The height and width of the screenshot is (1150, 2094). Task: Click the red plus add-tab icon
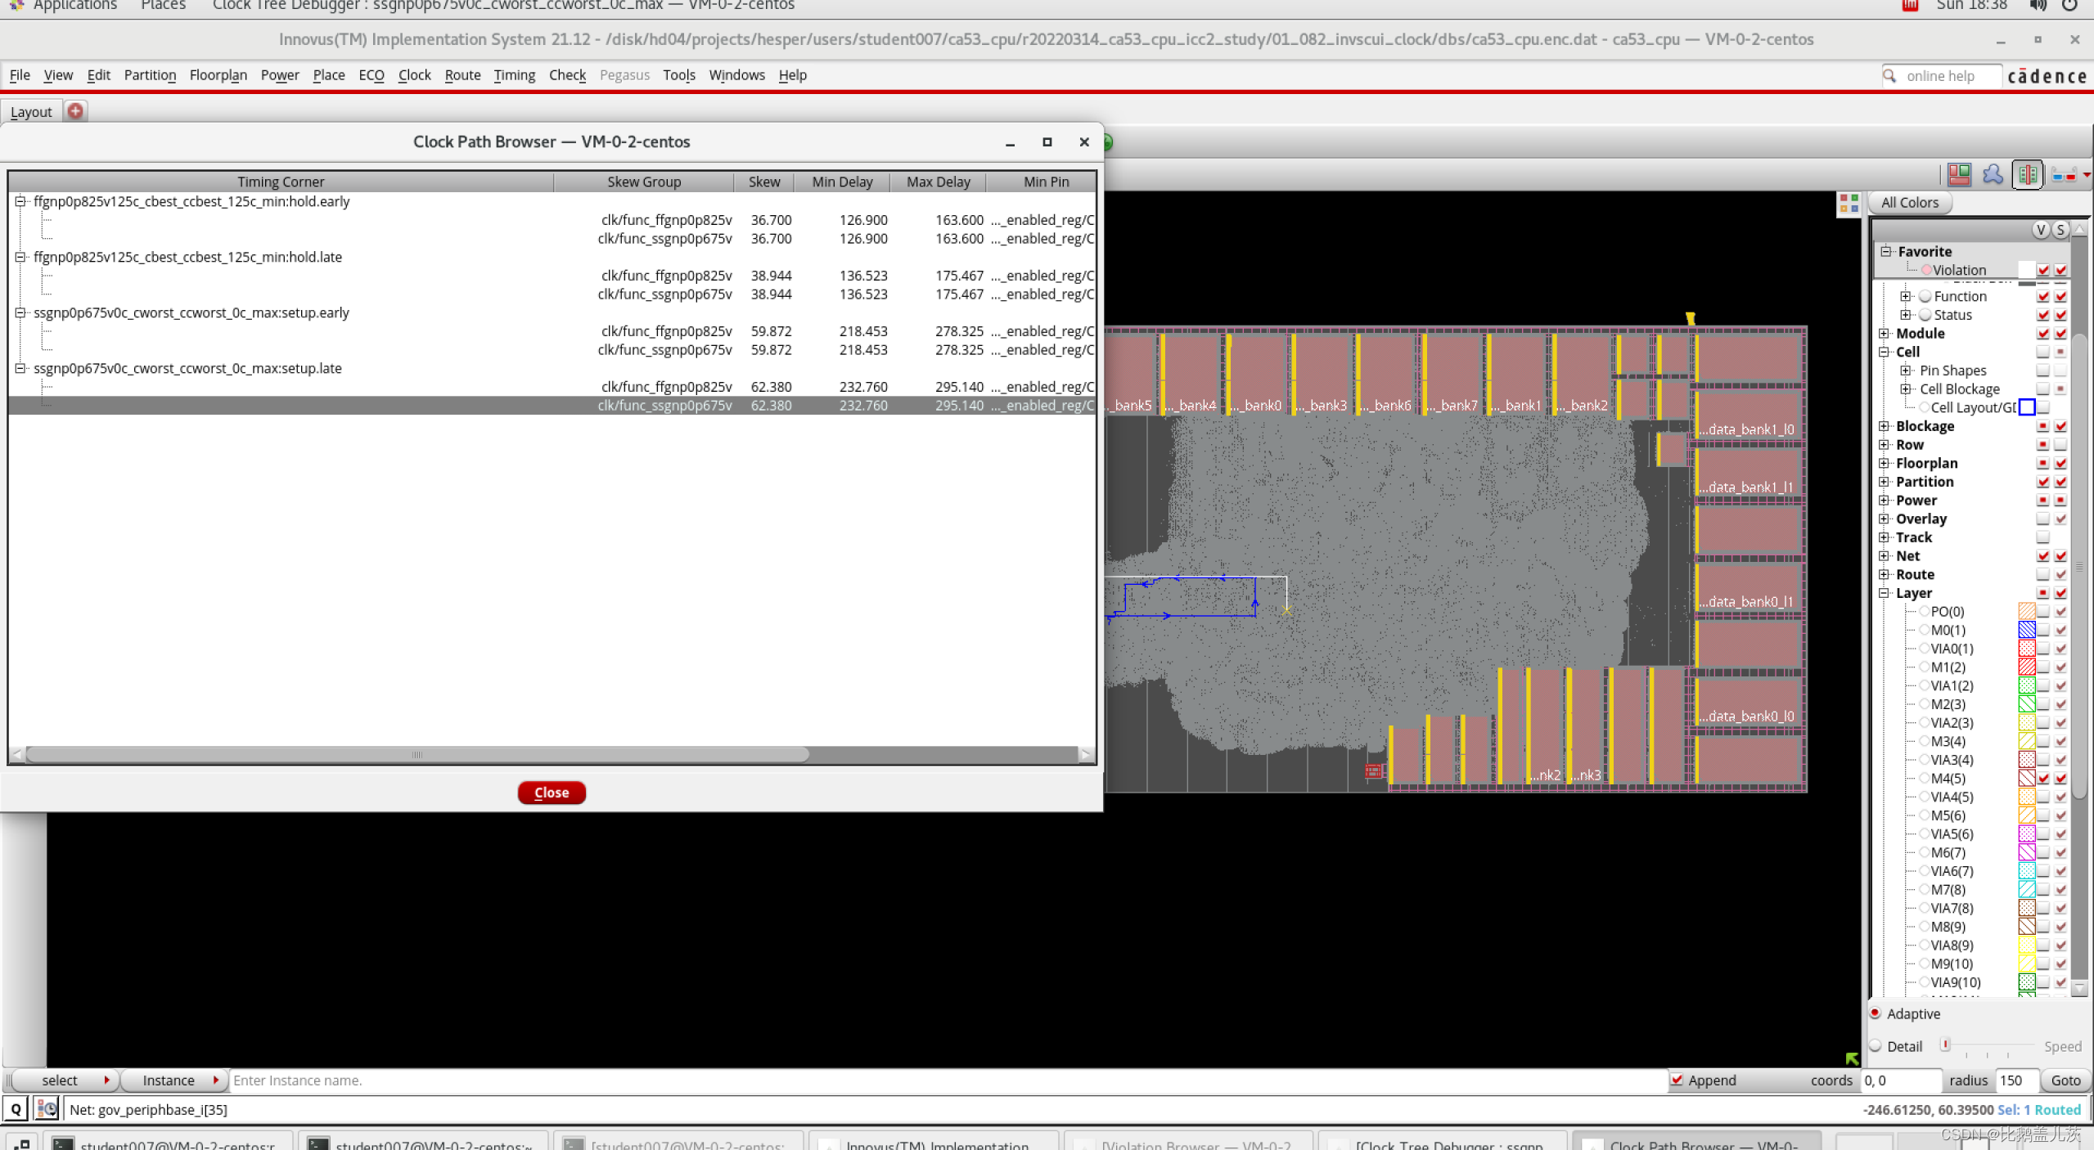[x=75, y=111]
